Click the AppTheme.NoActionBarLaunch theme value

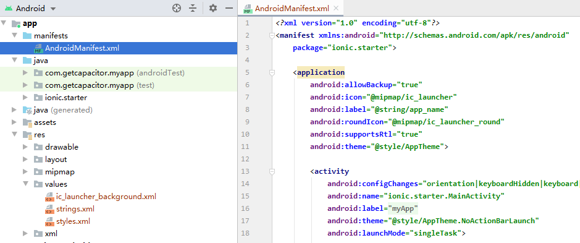click(x=464, y=221)
